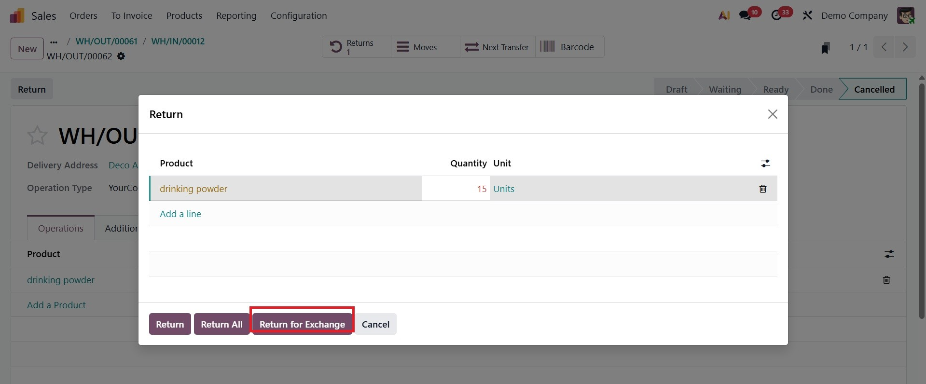Open column options in Return dialog
Viewport: 926px width, 384px height.
point(765,164)
